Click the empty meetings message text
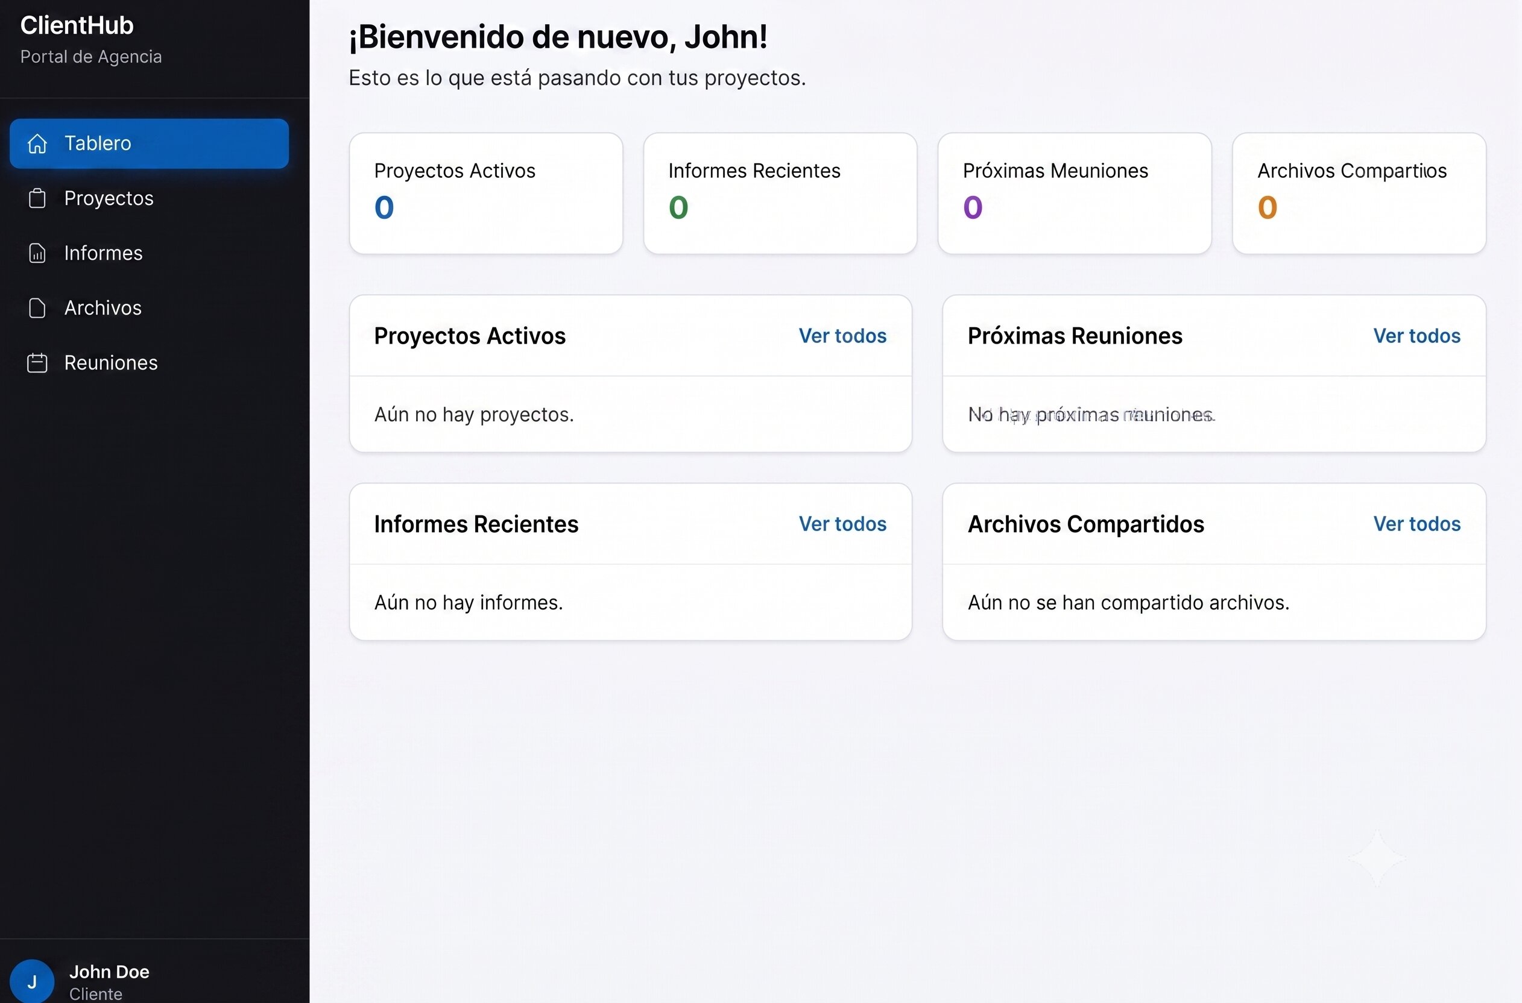1522x1003 pixels. [x=1091, y=415]
